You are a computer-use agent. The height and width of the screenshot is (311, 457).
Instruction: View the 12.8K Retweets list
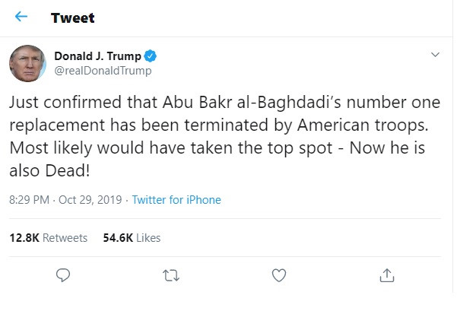coord(48,238)
